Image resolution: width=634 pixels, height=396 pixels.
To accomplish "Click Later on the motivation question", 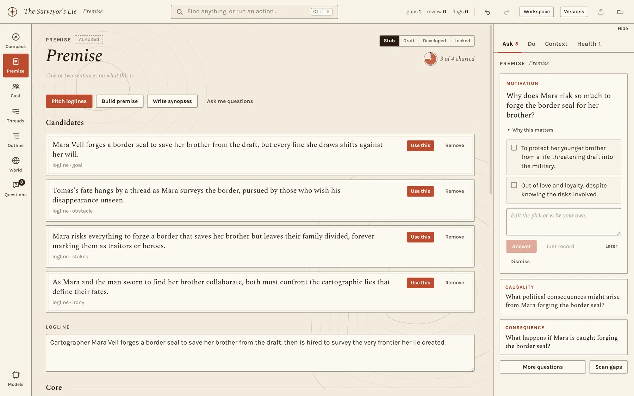I will 611,246.
